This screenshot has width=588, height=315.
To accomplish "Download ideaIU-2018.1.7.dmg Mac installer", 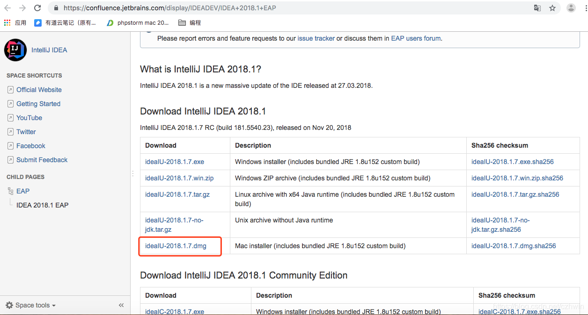I will point(176,246).
